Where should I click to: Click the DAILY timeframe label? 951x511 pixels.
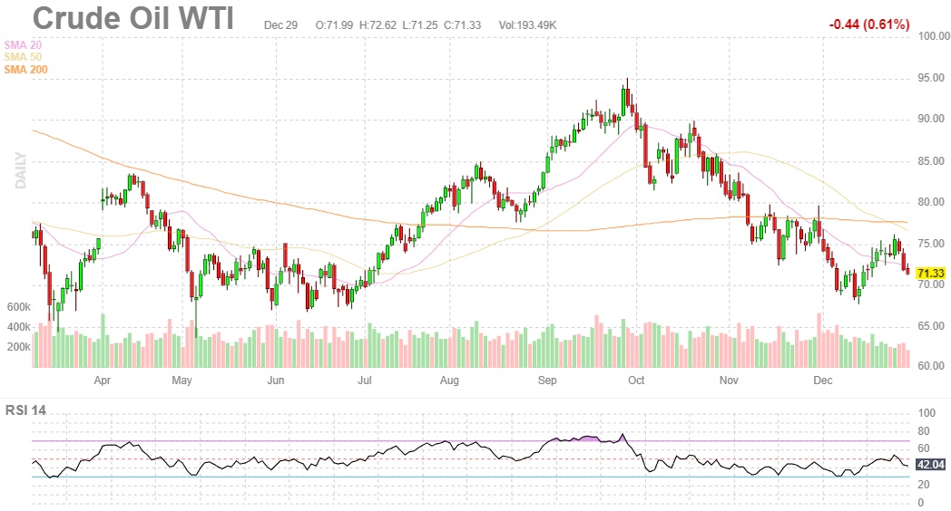point(21,170)
